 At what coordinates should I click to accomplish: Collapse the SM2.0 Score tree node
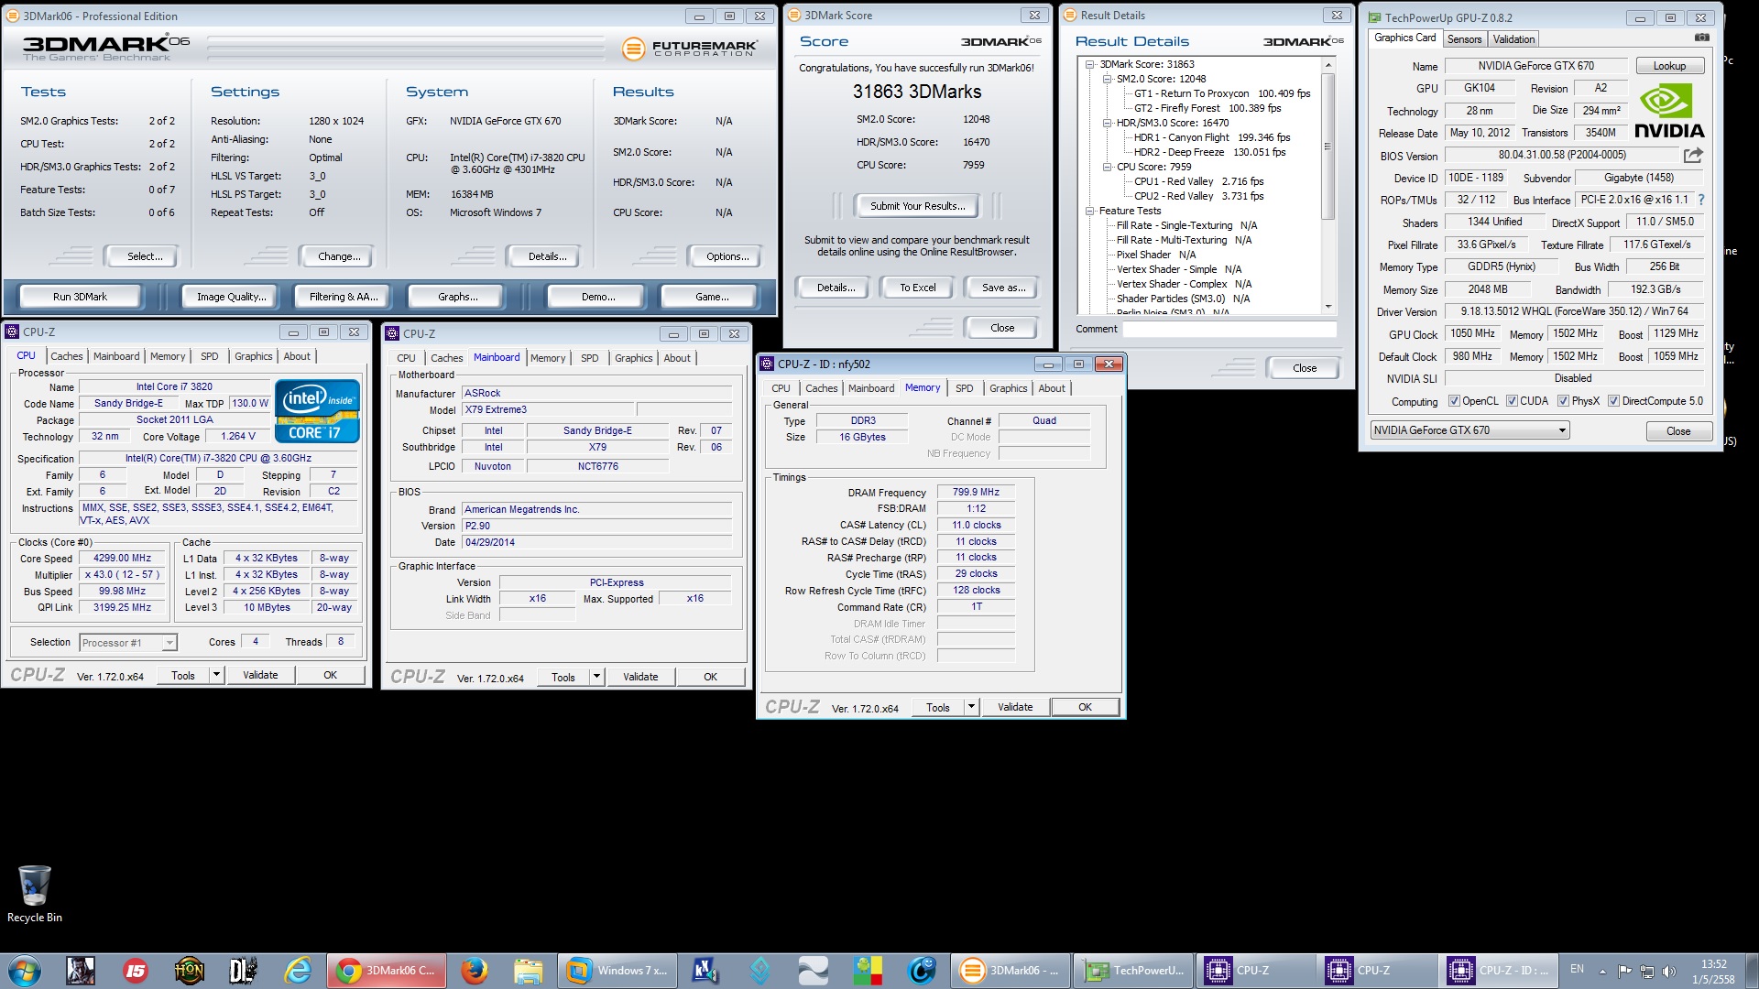coord(1107,79)
